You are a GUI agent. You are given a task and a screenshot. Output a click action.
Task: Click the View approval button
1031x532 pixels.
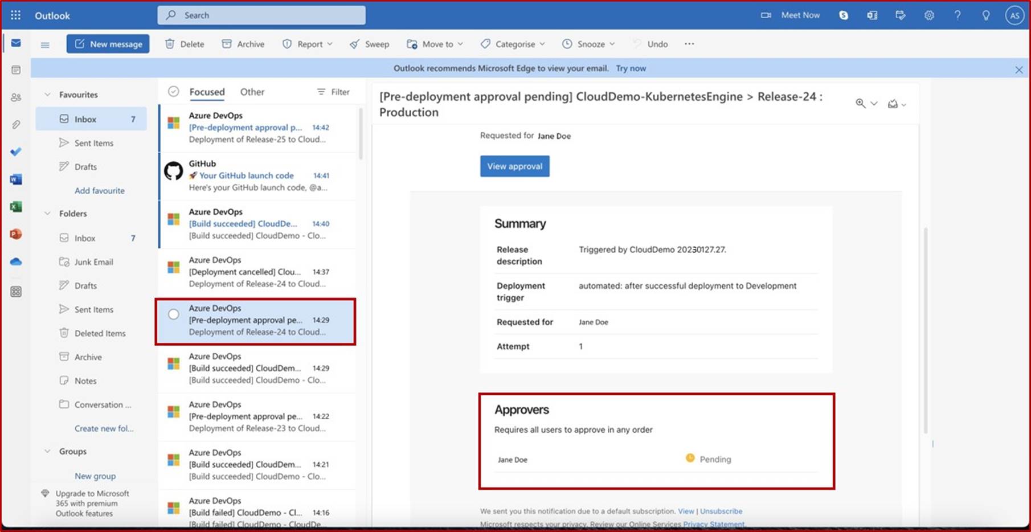[x=514, y=166]
